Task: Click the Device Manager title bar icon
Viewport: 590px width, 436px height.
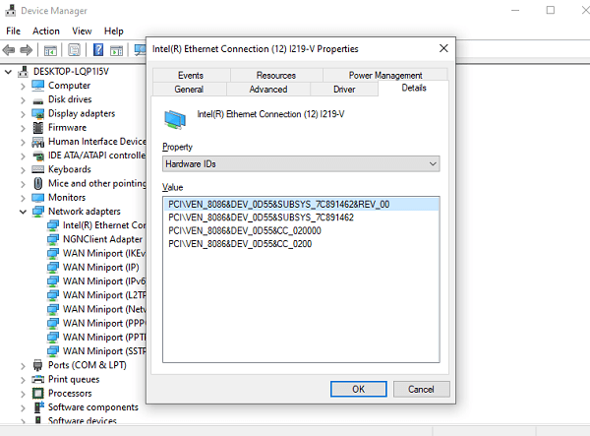Action: click(11, 11)
